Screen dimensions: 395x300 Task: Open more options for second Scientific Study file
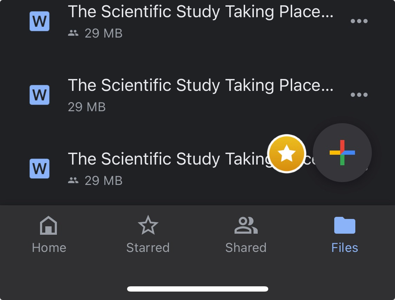pyautogui.click(x=359, y=95)
